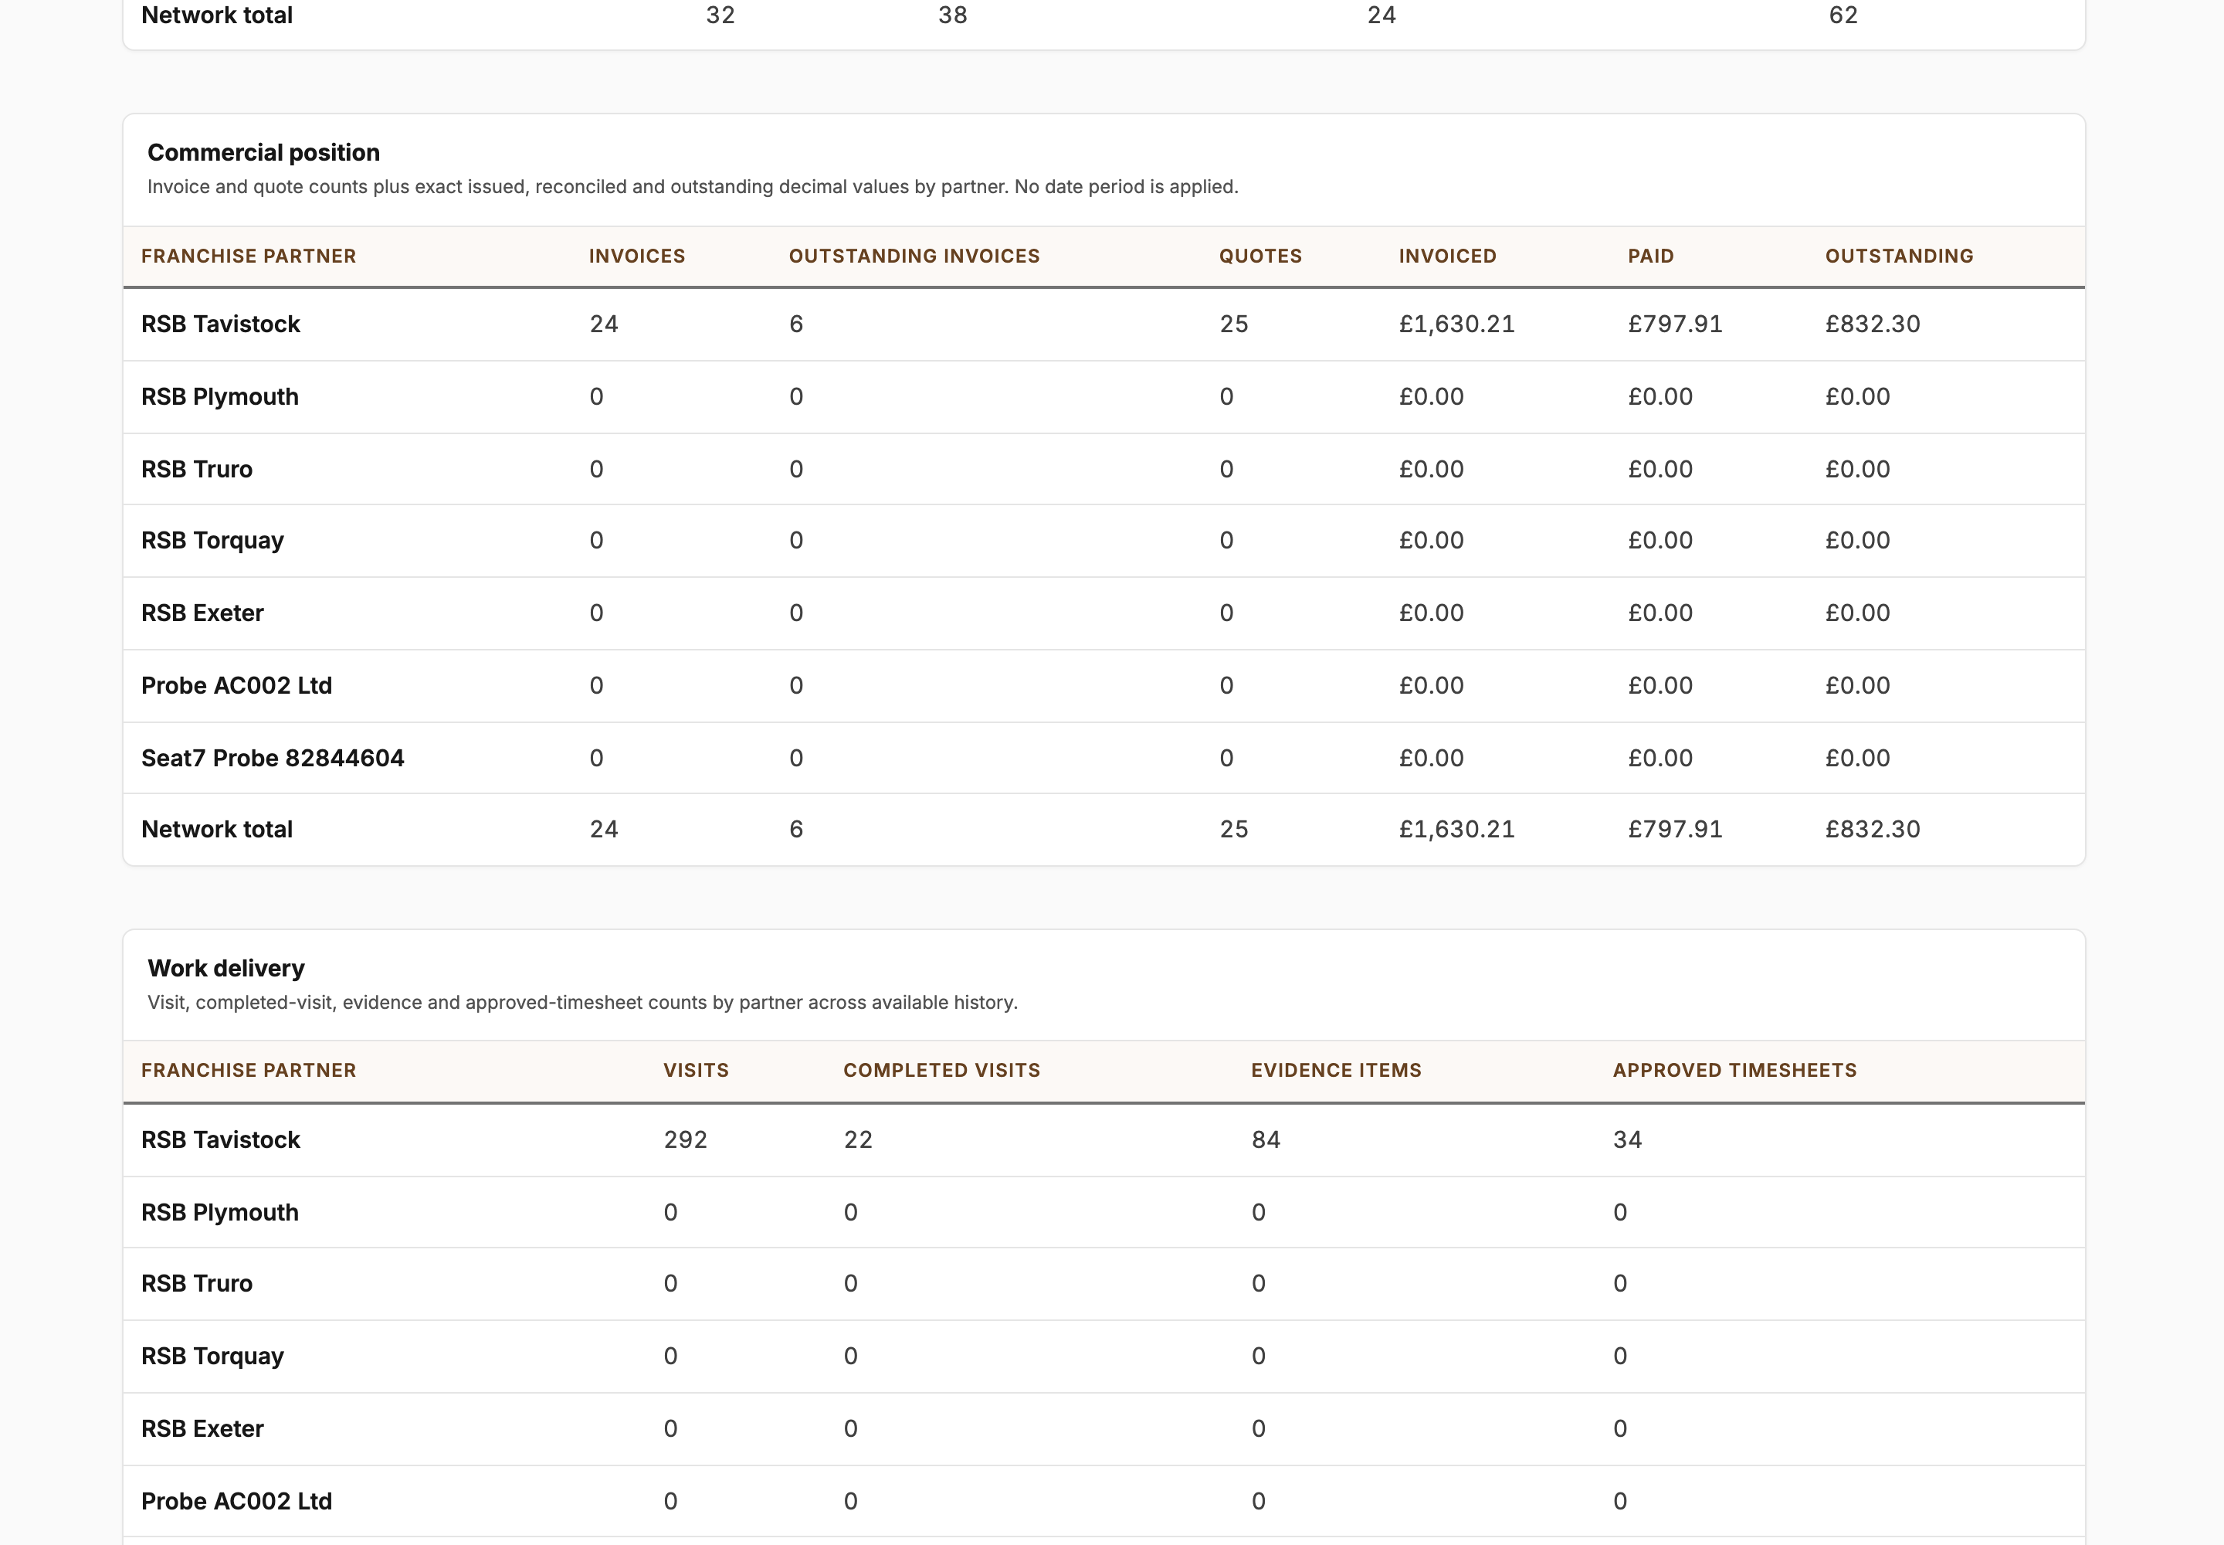
Task: Select Probe AC002 Ltd in Work delivery table
Action: click(236, 1502)
